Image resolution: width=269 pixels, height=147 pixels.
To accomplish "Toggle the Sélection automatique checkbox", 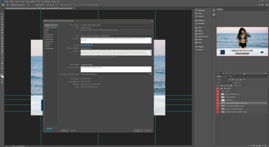I will pyautogui.click(x=12, y=5).
